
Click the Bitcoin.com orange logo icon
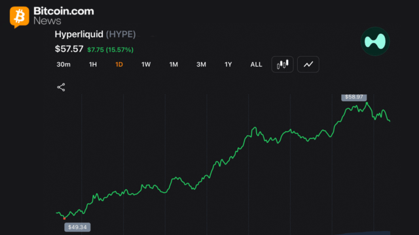19,17
